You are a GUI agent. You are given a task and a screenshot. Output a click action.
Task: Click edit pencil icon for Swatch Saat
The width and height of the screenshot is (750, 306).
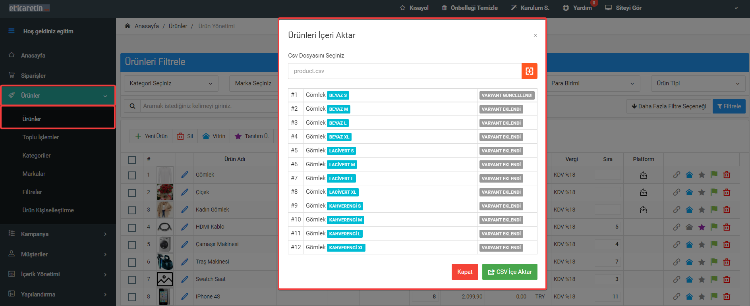(x=185, y=279)
